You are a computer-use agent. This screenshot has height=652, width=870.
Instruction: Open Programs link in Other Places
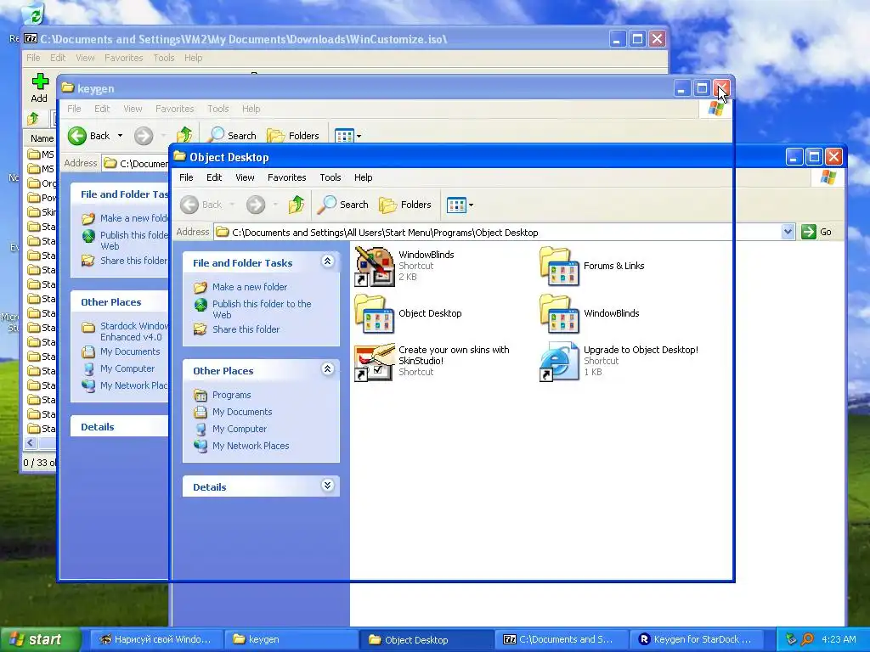[231, 395]
